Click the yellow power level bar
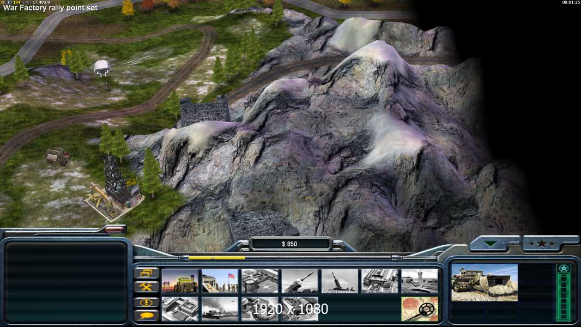 coord(217,258)
